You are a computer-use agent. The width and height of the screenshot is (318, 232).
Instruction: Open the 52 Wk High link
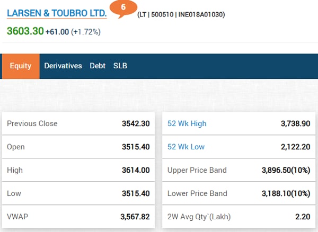click(187, 123)
